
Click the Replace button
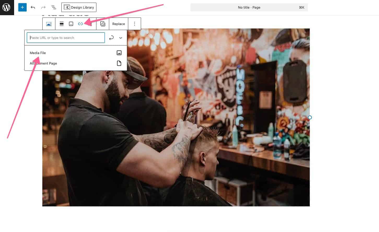pyautogui.click(x=119, y=24)
